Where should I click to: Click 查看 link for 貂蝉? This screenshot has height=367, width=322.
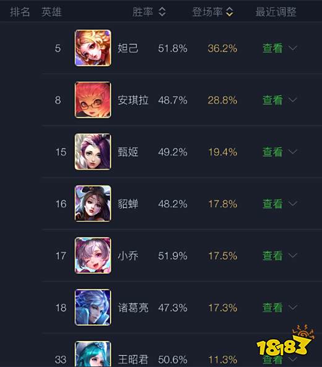(273, 204)
